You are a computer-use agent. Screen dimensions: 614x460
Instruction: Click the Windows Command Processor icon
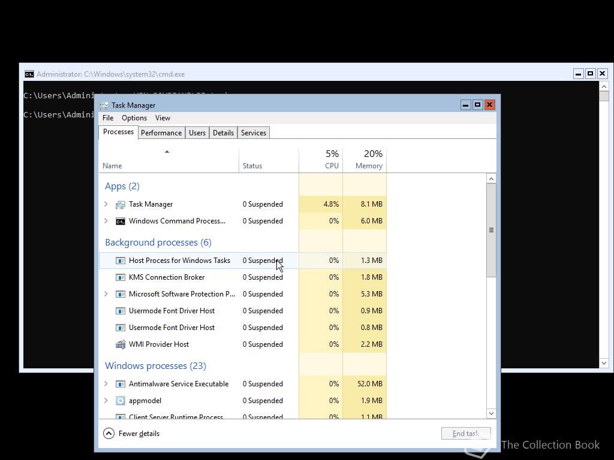pyautogui.click(x=120, y=220)
